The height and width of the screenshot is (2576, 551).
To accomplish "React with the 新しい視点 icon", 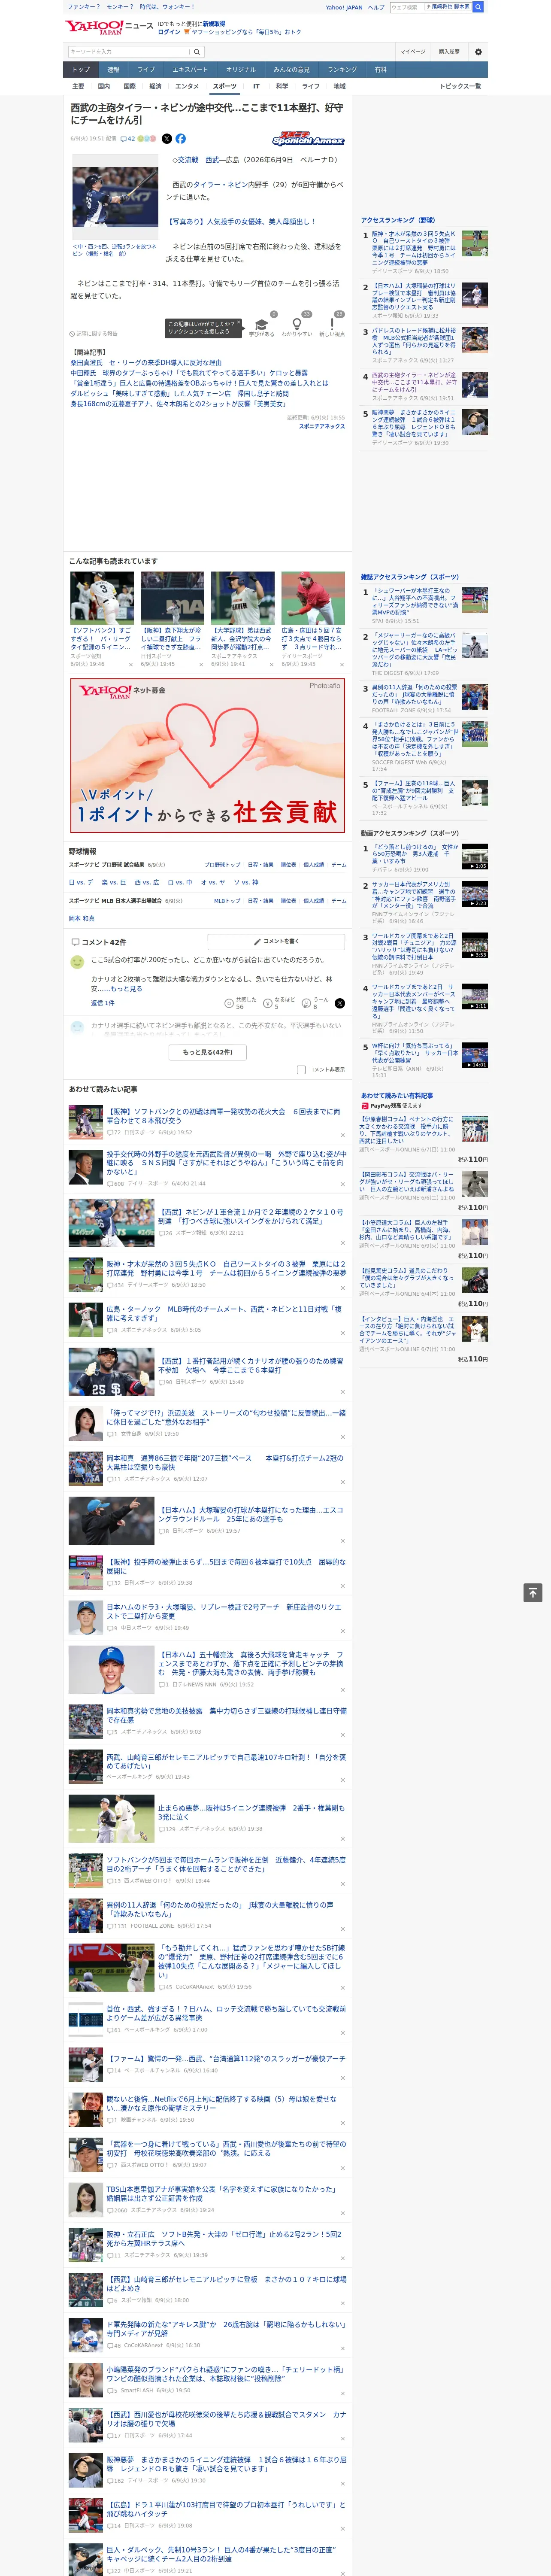I will (x=332, y=326).
